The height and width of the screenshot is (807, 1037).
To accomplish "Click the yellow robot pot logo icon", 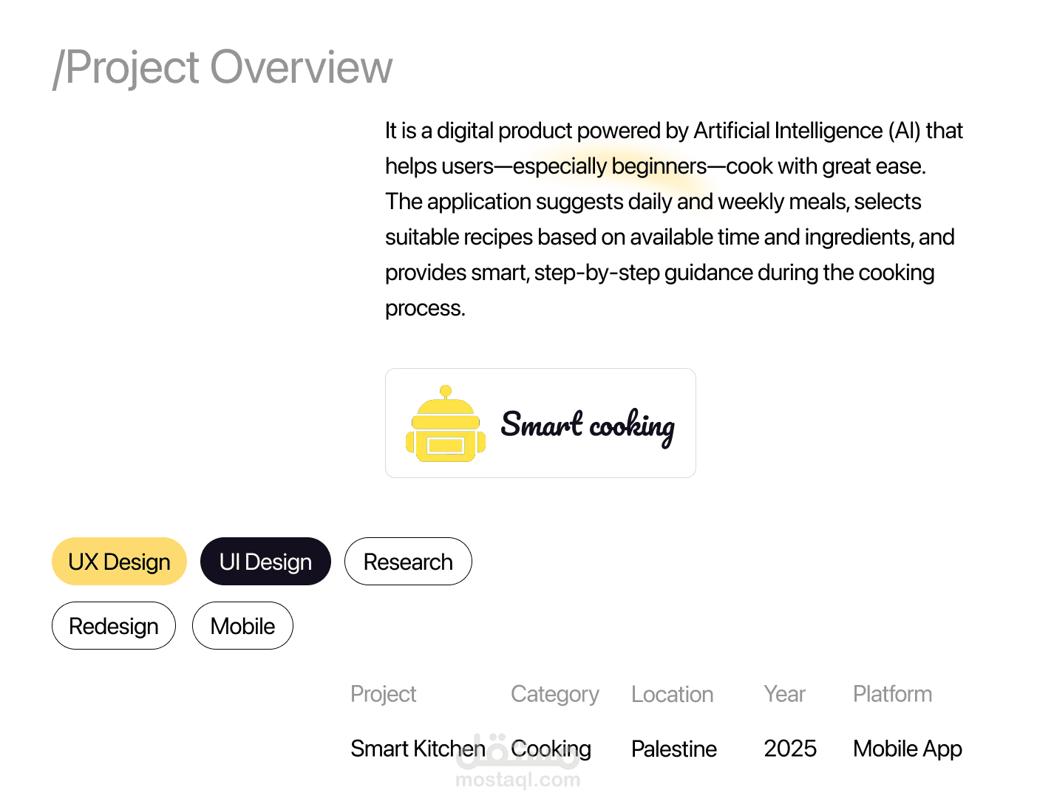I will [446, 424].
